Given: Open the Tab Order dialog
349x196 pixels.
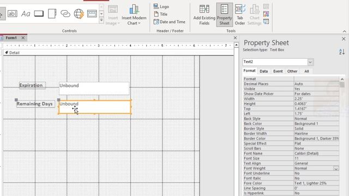Looking at the screenshot, I should (240, 15).
